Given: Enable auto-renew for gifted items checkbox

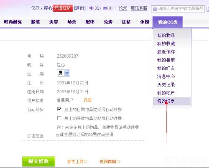Looking at the screenshot, I should pos(59,118).
